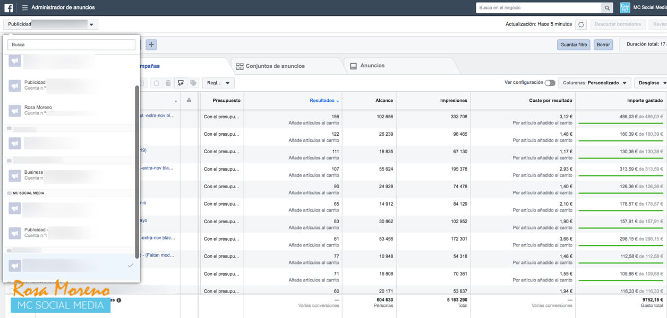Image resolution: width=667 pixels, height=318 pixels.
Task: Click the Borrar button
Action: pyautogui.click(x=603, y=45)
